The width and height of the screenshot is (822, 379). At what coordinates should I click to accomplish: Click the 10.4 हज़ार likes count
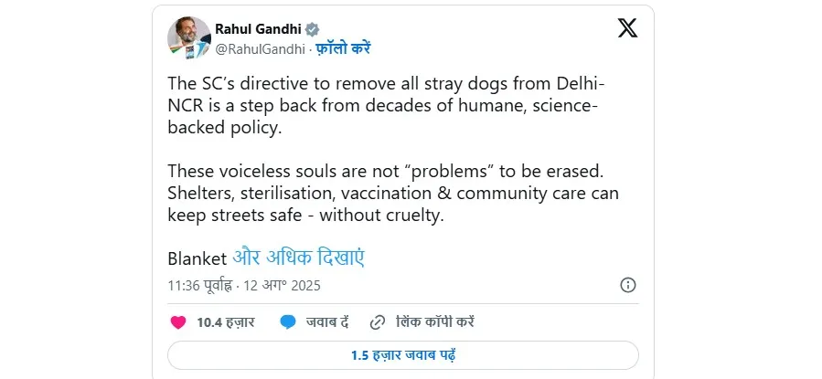(x=225, y=321)
